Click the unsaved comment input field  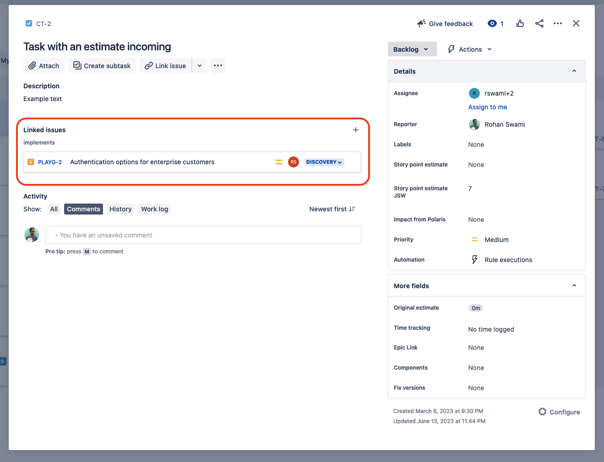[203, 235]
